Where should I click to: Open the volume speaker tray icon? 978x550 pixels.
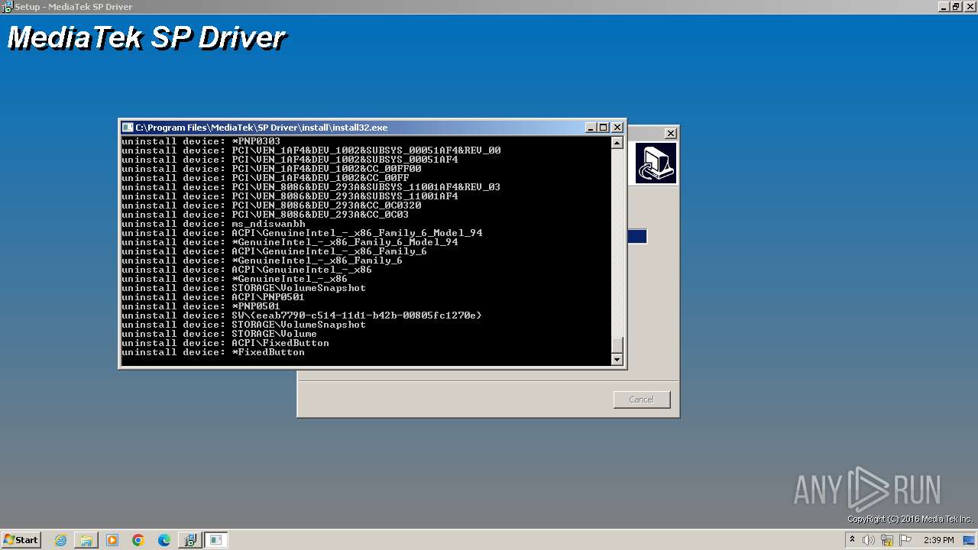pyautogui.click(x=869, y=540)
